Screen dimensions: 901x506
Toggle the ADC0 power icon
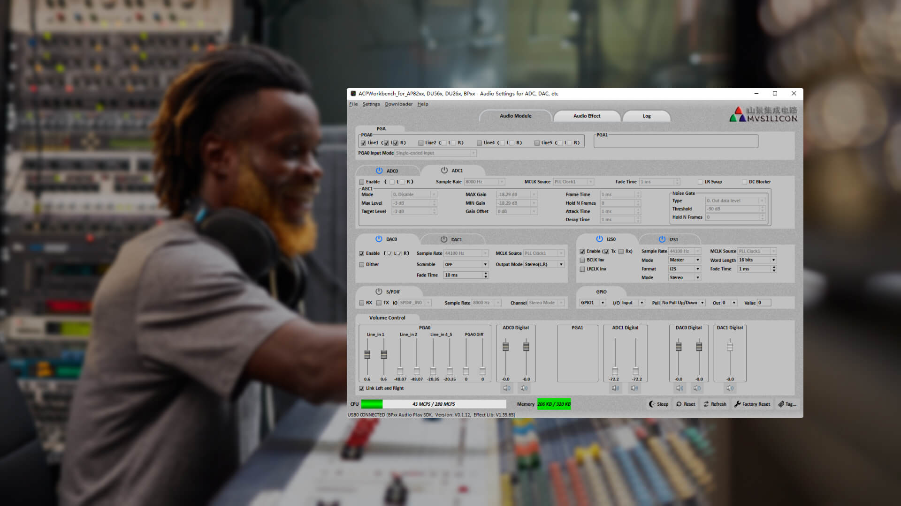[379, 171]
